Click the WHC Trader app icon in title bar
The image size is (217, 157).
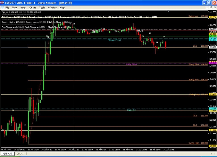(2, 3)
